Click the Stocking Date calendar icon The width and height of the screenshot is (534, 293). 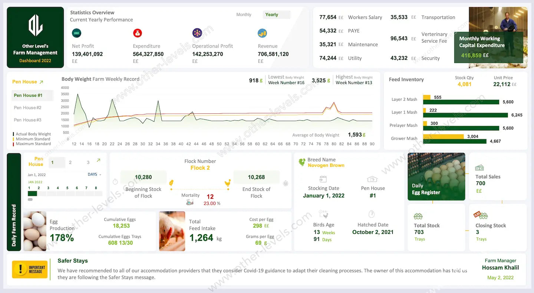pos(323,180)
